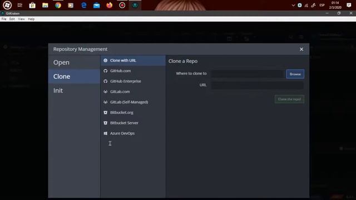
Task: Open File Explorer from the taskbar
Action: 45,5
